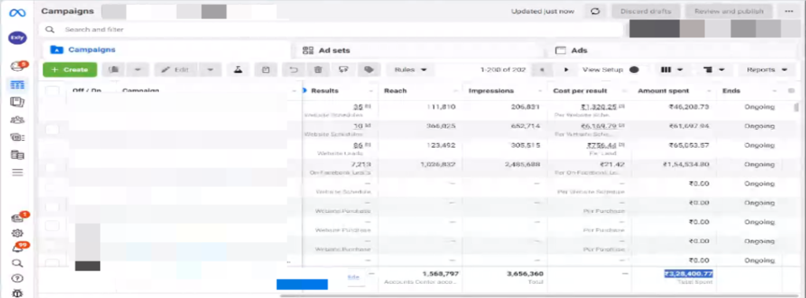Go to previous page with the left arrow
This screenshot has height=298, width=806.
(x=542, y=69)
